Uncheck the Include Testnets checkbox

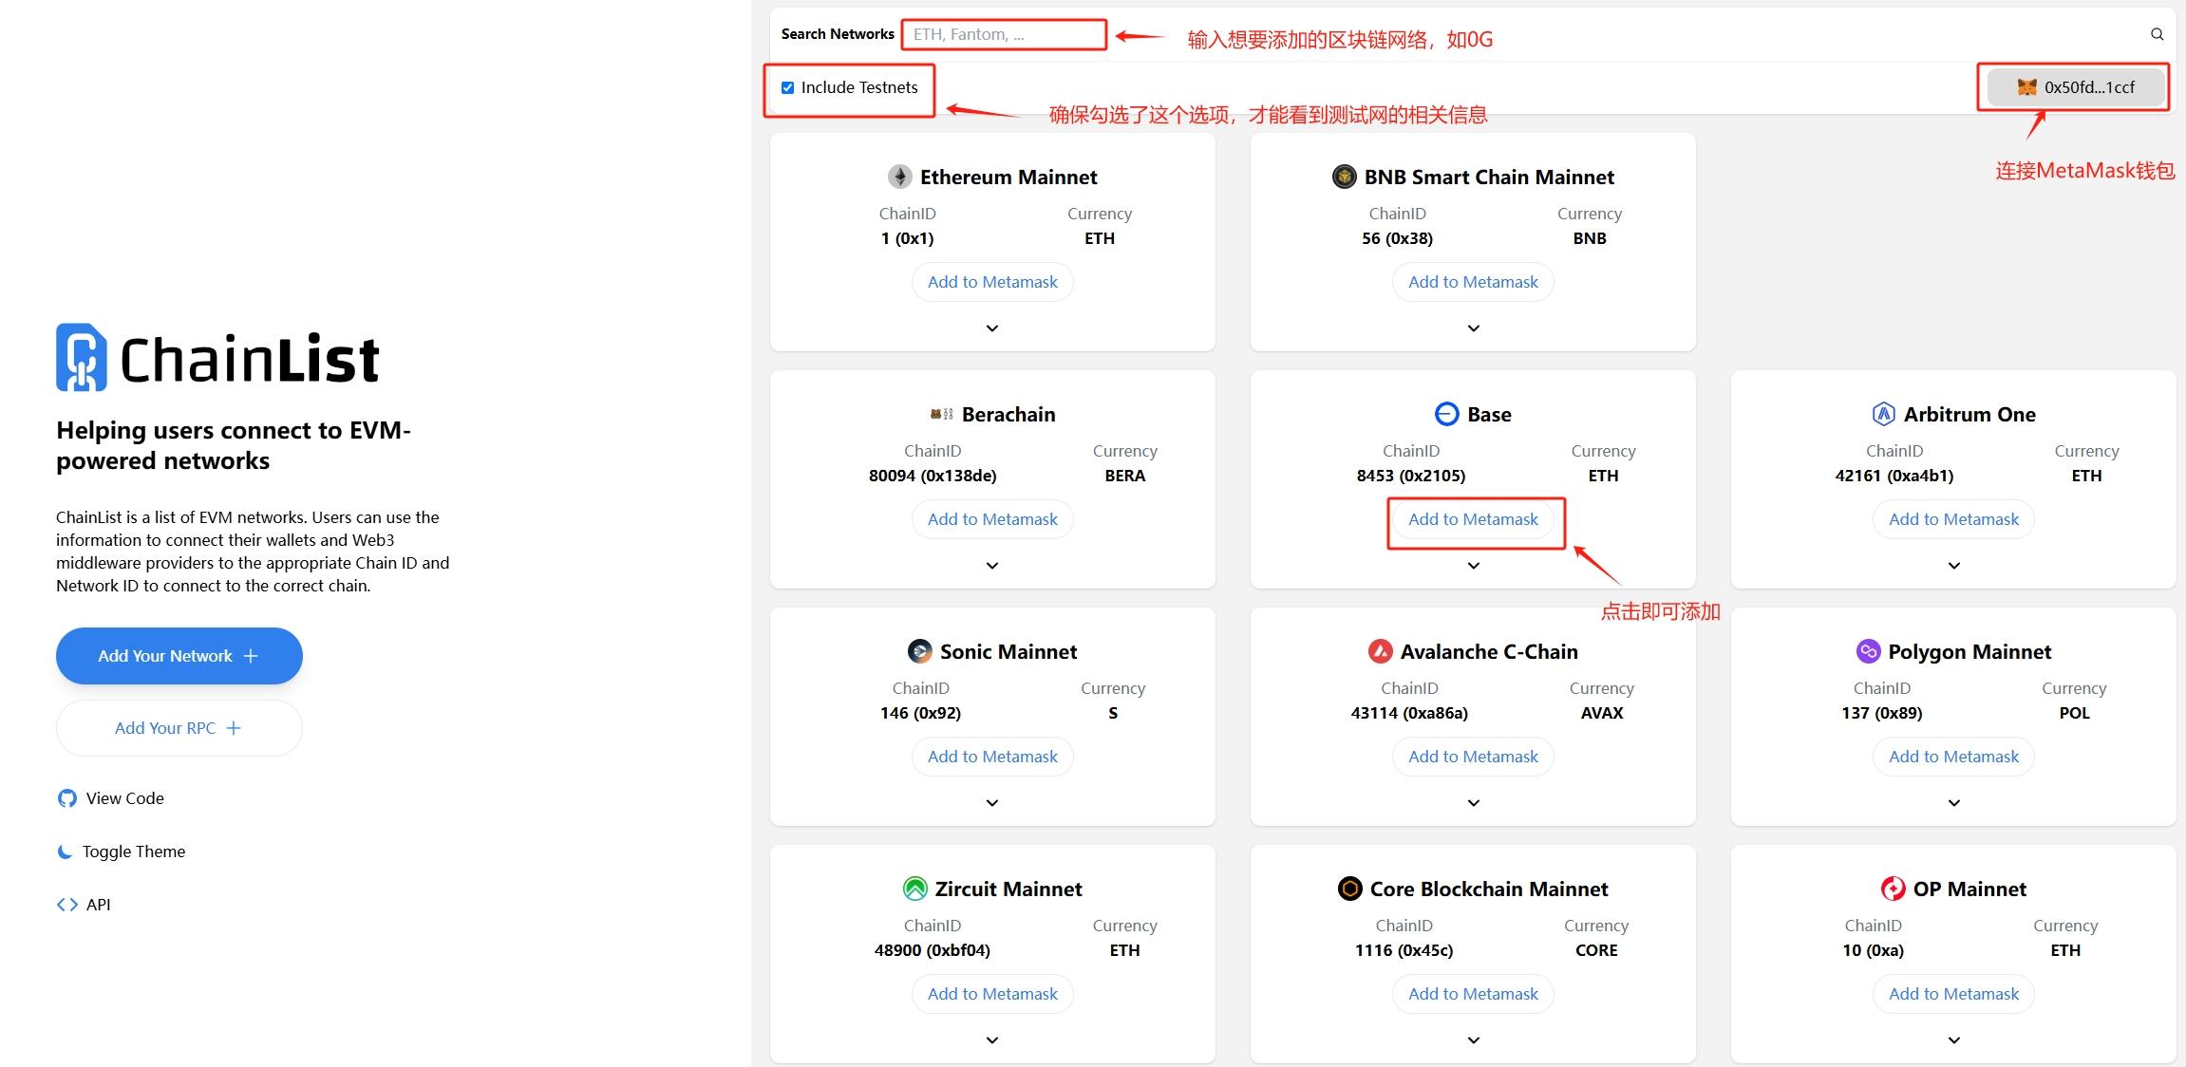(x=787, y=86)
